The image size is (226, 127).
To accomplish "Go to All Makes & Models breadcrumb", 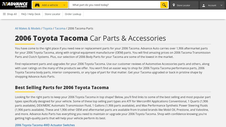I will click(x=28, y=29).
